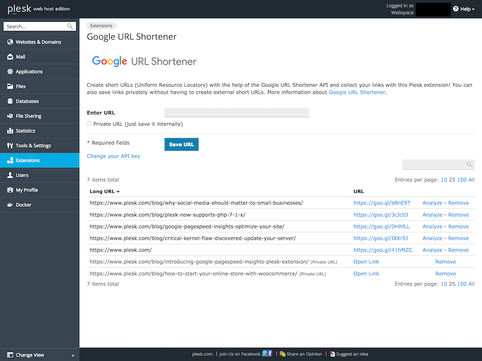Analyze the goo.gl/41hMZC link
The width and height of the screenshot is (482, 361).
click(432, 250)
